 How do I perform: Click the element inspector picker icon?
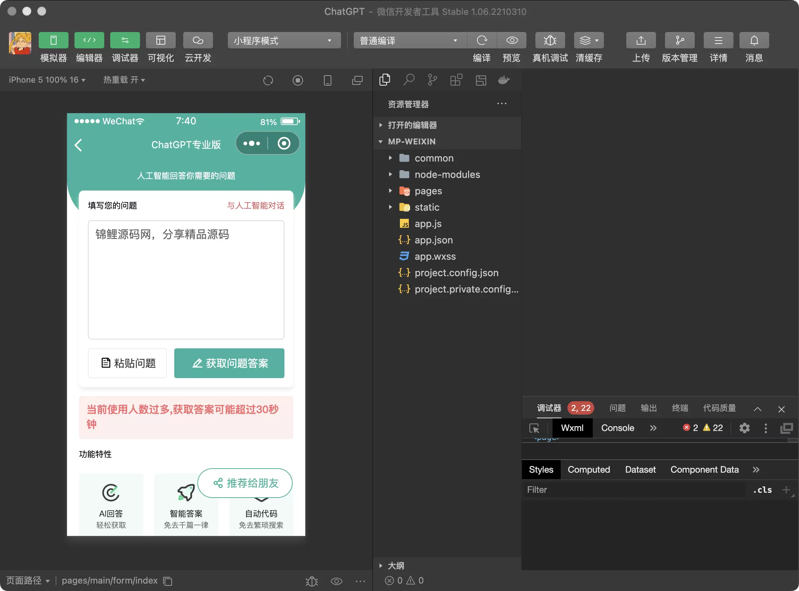pos(534,428)
